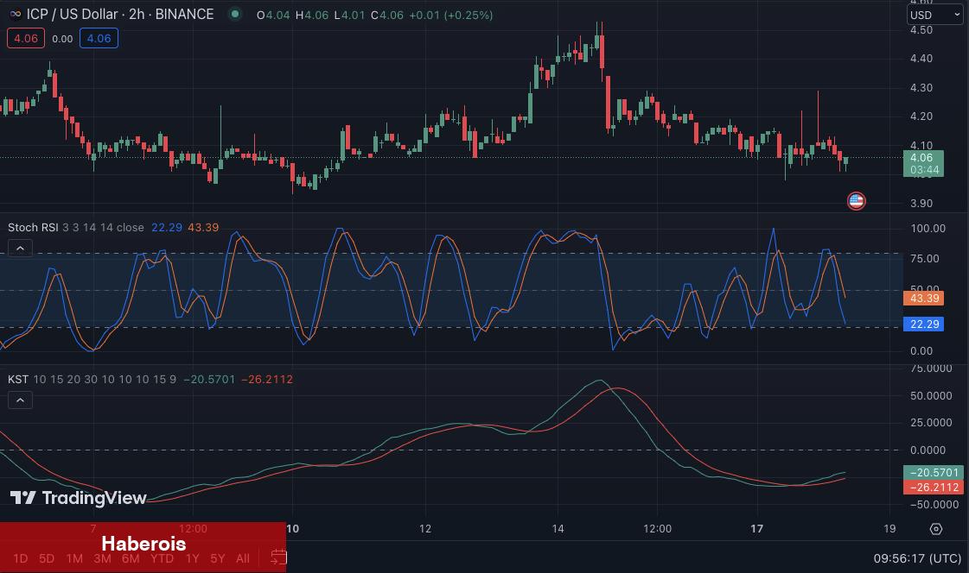Viewport: 969px width, 573px height.
Task: Click the green 4.06 current price label
Action: point(922,158)
